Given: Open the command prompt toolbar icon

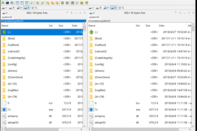Looking at the screenshot, I should pyautogui.click(x=7, y=3).
